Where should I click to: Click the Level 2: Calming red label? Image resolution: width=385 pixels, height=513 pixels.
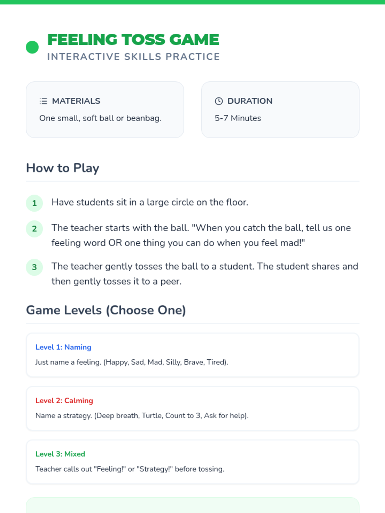[x=64, y=400]
